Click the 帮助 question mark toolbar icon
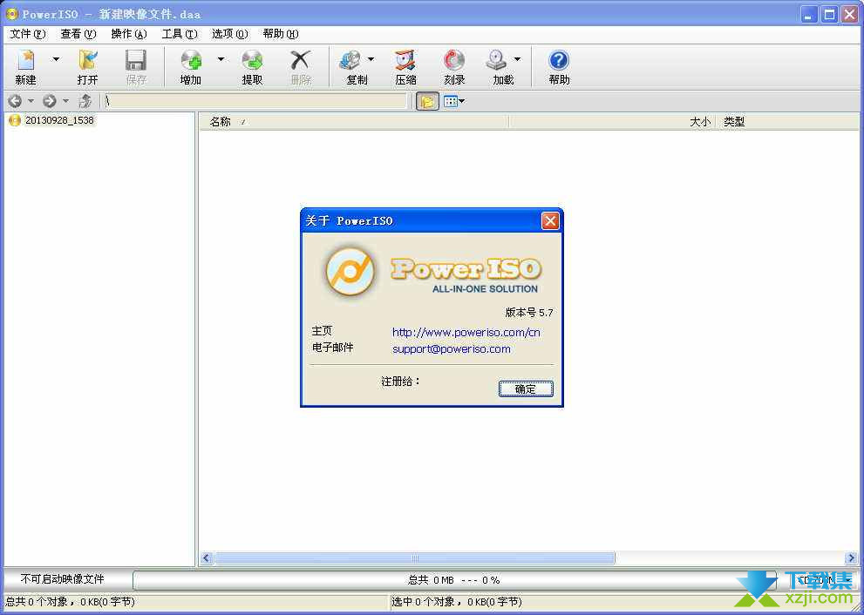This screenshot has height=615, width=864. [x=559, y=61]
